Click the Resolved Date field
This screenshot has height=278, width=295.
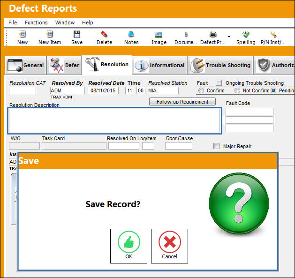(x=103, y=90)
